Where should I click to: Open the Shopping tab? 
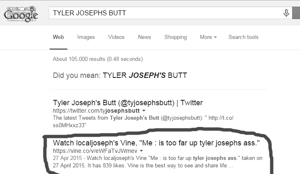click(x=176, y=37)
